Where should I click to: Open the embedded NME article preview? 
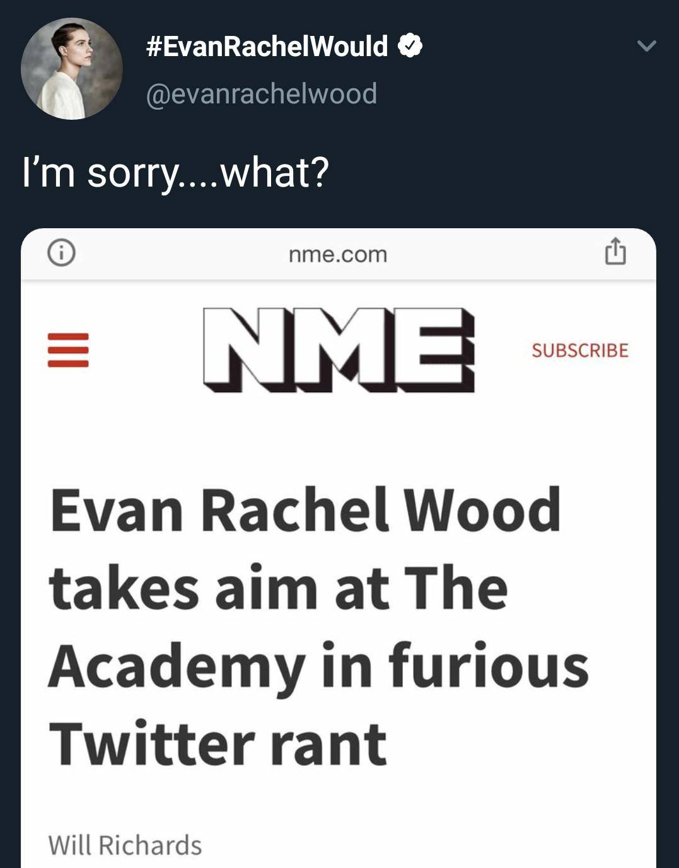coord(339,548)
